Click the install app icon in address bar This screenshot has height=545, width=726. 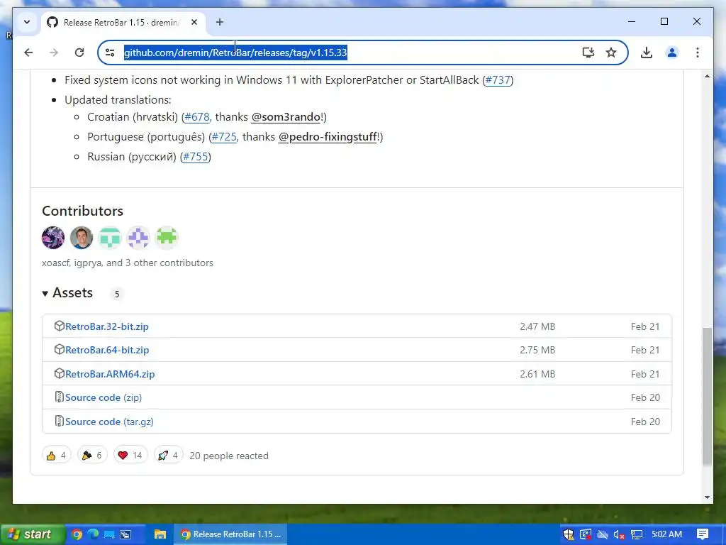(x=588, y=53)
